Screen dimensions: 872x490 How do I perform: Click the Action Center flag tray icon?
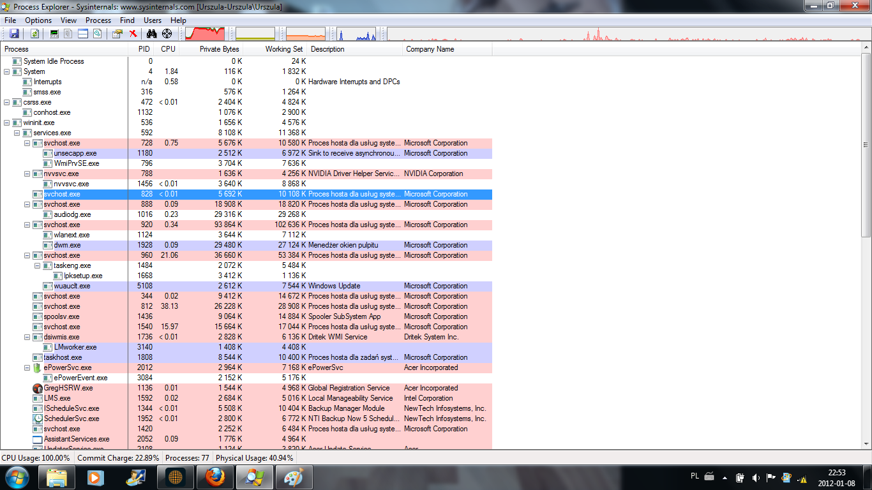tap(771, 477)
